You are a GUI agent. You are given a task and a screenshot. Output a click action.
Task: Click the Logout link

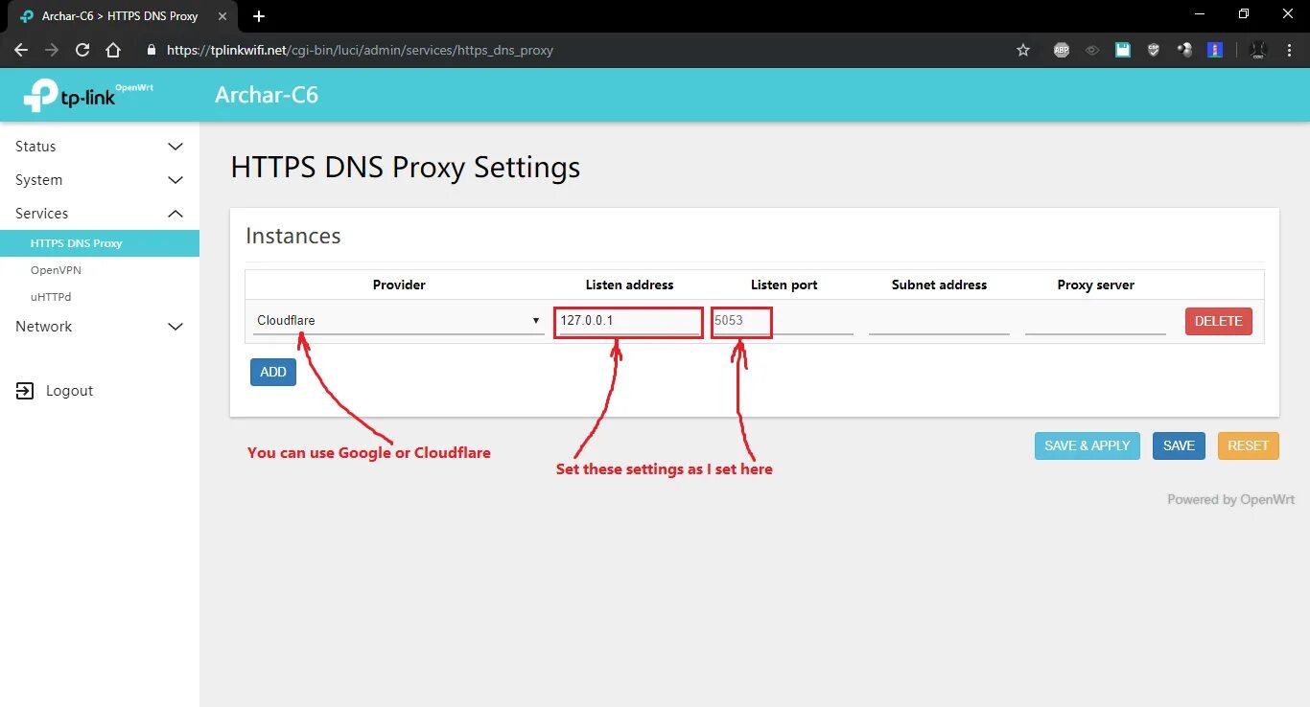[69, 391]
